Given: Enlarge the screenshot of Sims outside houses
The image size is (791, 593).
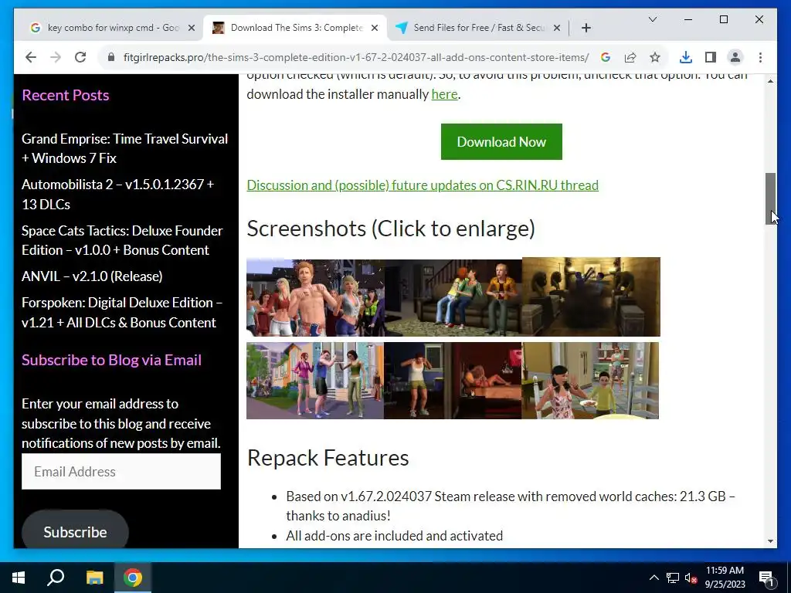Looking at the screenshot, I should (315, 381).
